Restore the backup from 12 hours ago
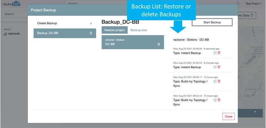 coord(215,81)
